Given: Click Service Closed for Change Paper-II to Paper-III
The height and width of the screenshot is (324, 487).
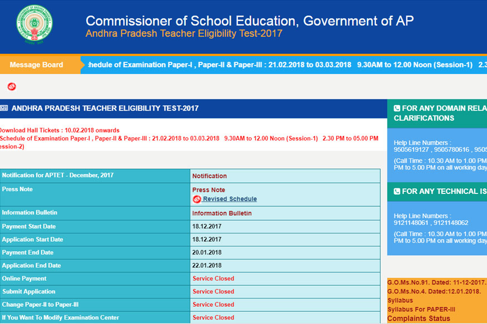Looking at the screenshot, I should point(213,305).
